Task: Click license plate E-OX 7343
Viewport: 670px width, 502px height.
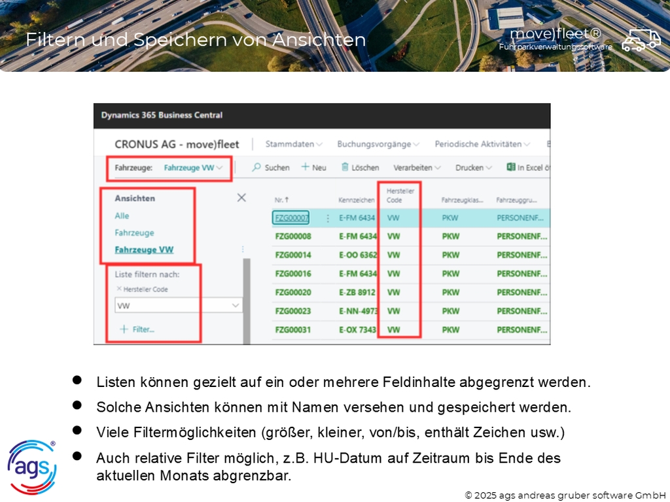Action: point(358,330)
